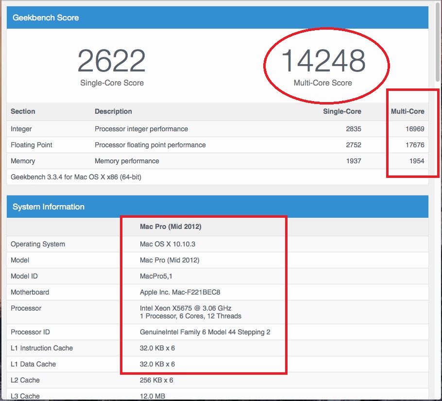Screen dimensions: 442x401
Task: Select 'Intel Xeon X5675 @ 3.06 GHz' text
Action: pyautogui.click(x=186, y=309)
